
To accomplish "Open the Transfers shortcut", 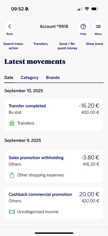I will tap(40, 44).
